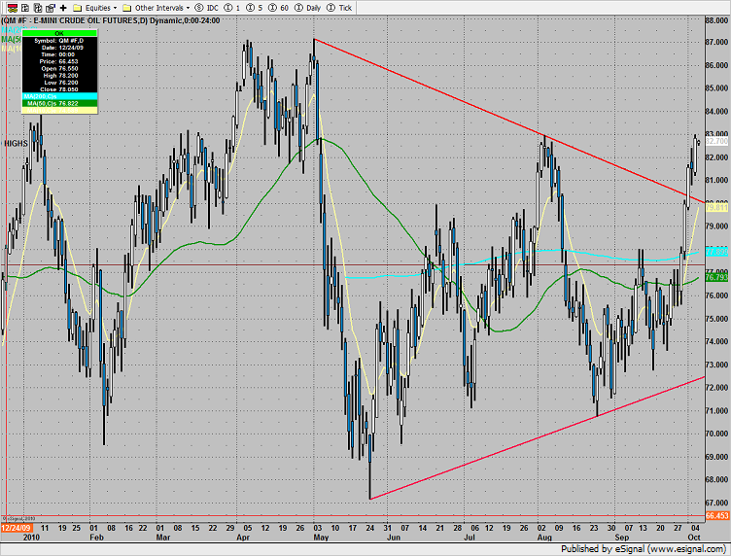Switch to the 1 minute interval
Screen dimensions: 731x556
(x=232, y=8)
